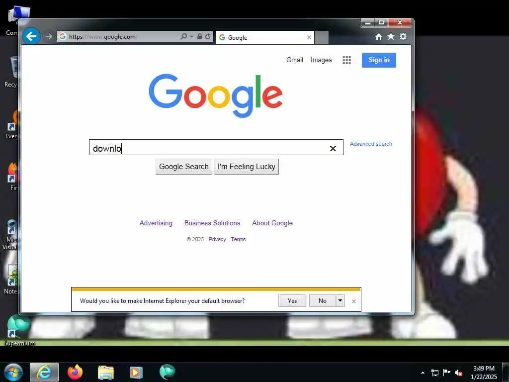Screen dimensions: 509x382
Task: Click the search magnifier in address bar
Action: pyautogui.click(x=184, y=36)
